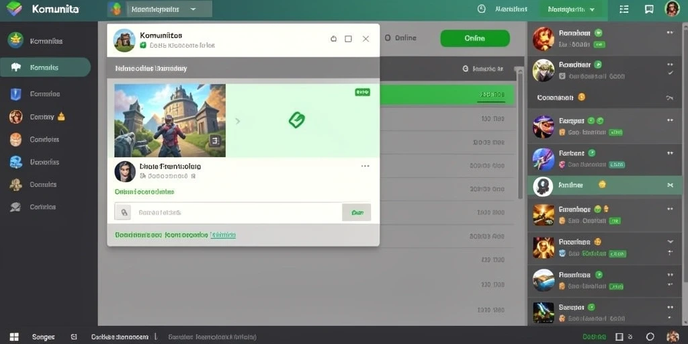Image resolution: width=688 pixels, height=344 pixels.
Task: Follow the underlined teal link in dialog footer
Action: (223, 235)
